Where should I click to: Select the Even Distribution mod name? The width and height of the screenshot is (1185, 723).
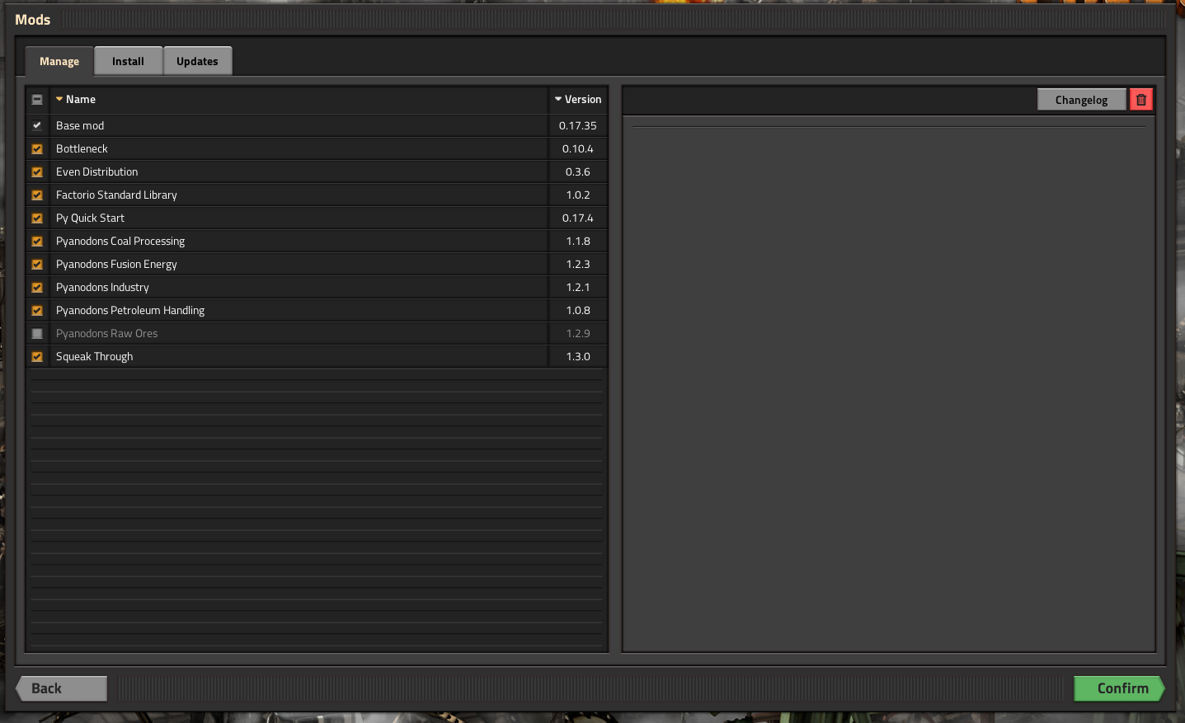96,172
